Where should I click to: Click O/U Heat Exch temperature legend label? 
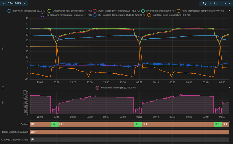pyautogui.click(x=172, y=15)
